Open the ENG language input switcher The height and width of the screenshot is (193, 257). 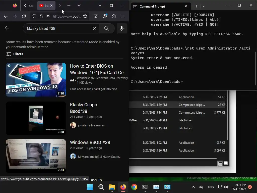(x=211, y=187)
